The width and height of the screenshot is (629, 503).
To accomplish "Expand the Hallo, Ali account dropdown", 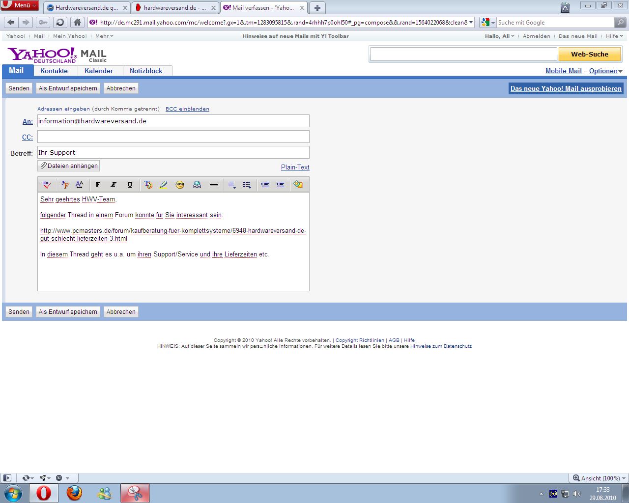I will [x=500, y=36].
